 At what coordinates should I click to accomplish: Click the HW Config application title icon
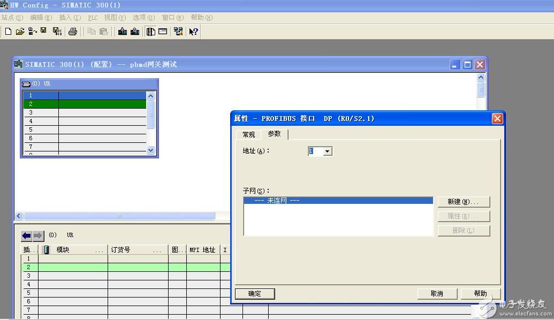(x=4, y=5)
